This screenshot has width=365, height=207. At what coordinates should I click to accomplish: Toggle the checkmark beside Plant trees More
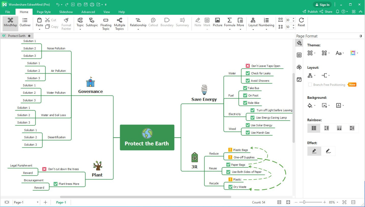[x=55, y=184]
